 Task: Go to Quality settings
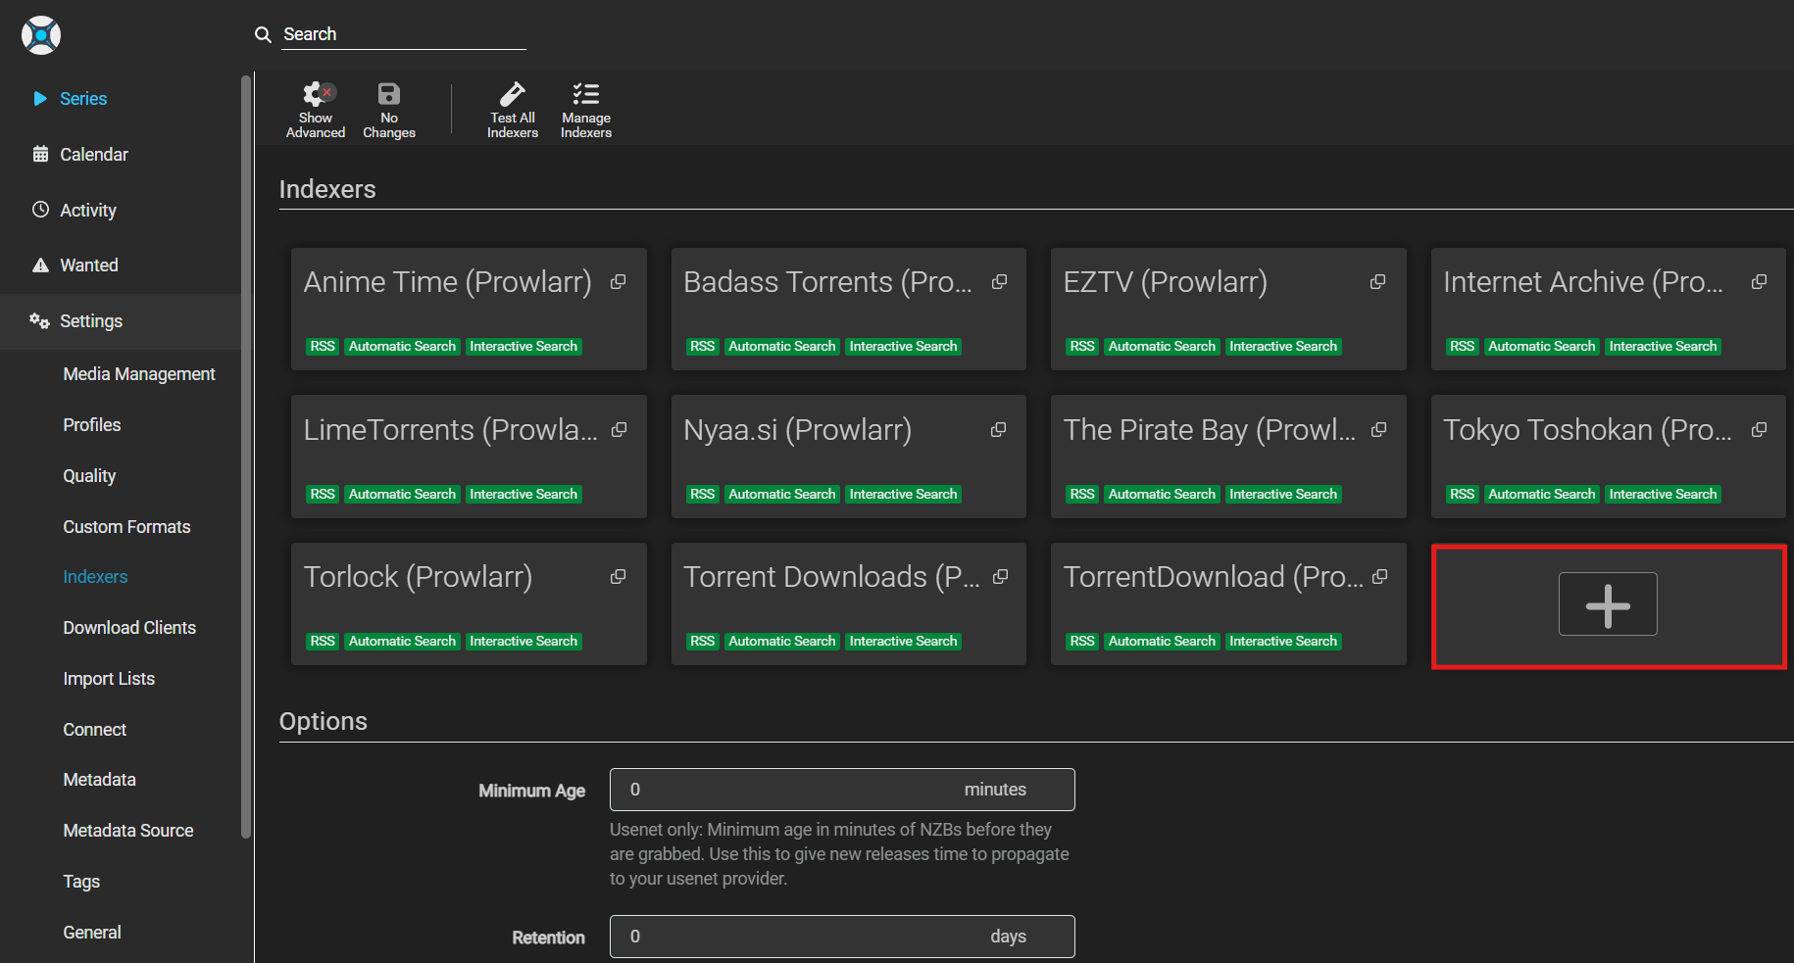pyautogui.click(x=89, y=476)
